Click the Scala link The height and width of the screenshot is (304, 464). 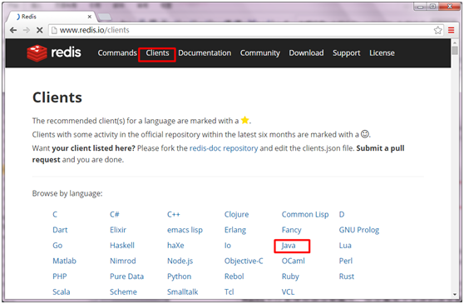point(62,292)
